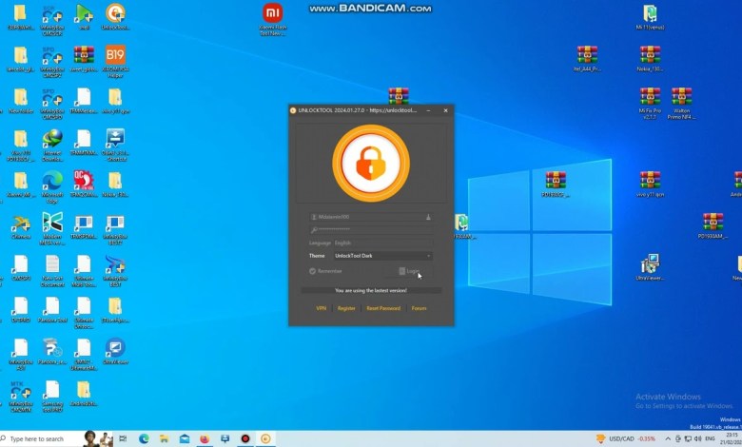The height and width of the screenshot is (447, 742).
Task: Open the UltraViewer desktop shortcut
Action: coord(650,263)
